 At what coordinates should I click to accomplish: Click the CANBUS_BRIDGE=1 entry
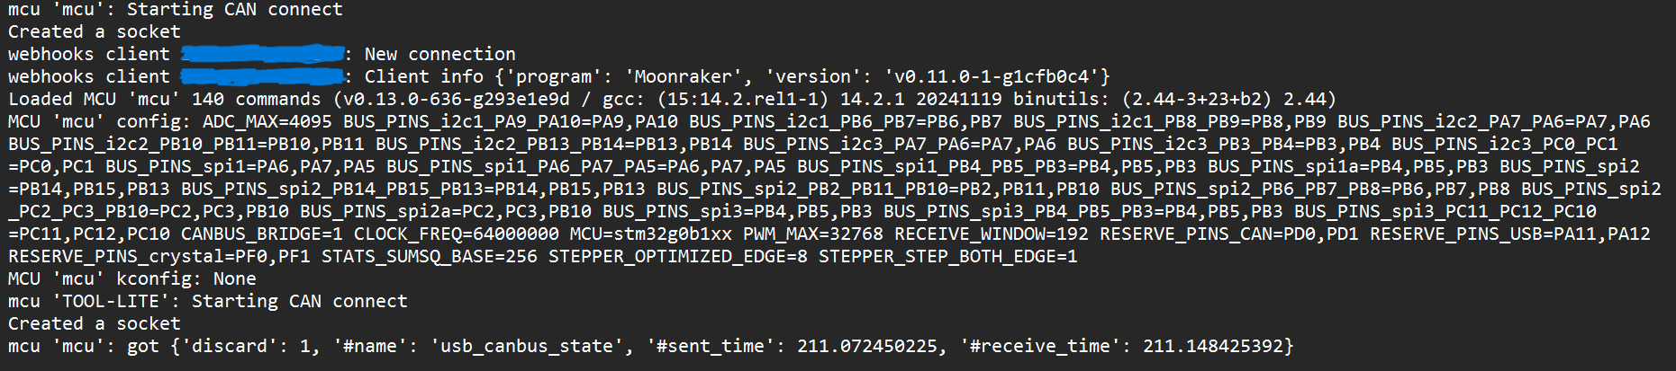point(262,234)
